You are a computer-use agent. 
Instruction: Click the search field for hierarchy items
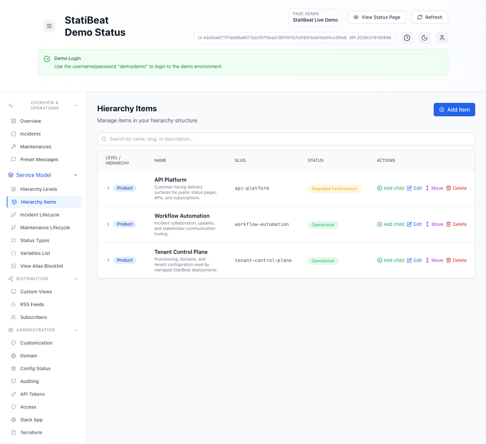[286, 139]
